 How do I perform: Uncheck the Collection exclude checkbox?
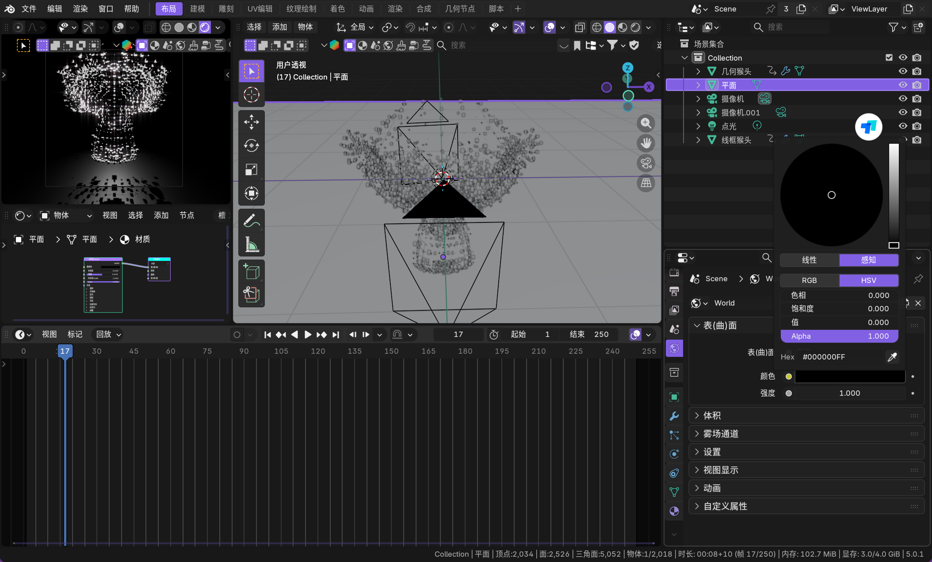pos(889,57)
